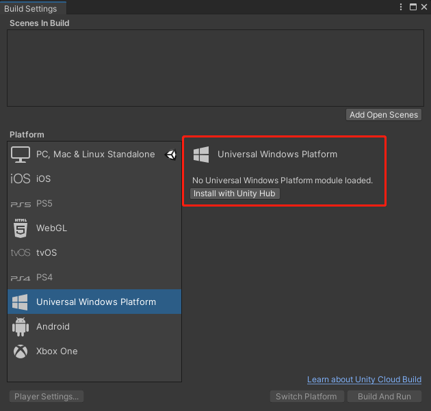
Task: Click Install with Unity Hub
Action: pyautogui.click(x=235, y=194)
